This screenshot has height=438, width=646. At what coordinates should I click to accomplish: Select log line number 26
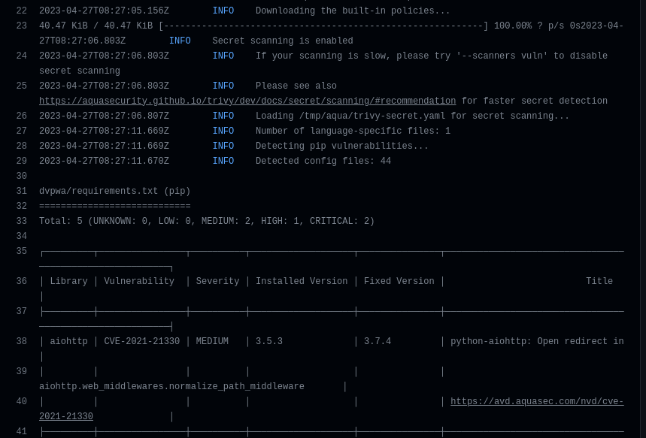click(21, 116)
